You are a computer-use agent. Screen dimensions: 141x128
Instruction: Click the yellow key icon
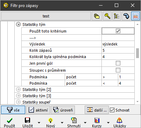(x=107, y=16)
